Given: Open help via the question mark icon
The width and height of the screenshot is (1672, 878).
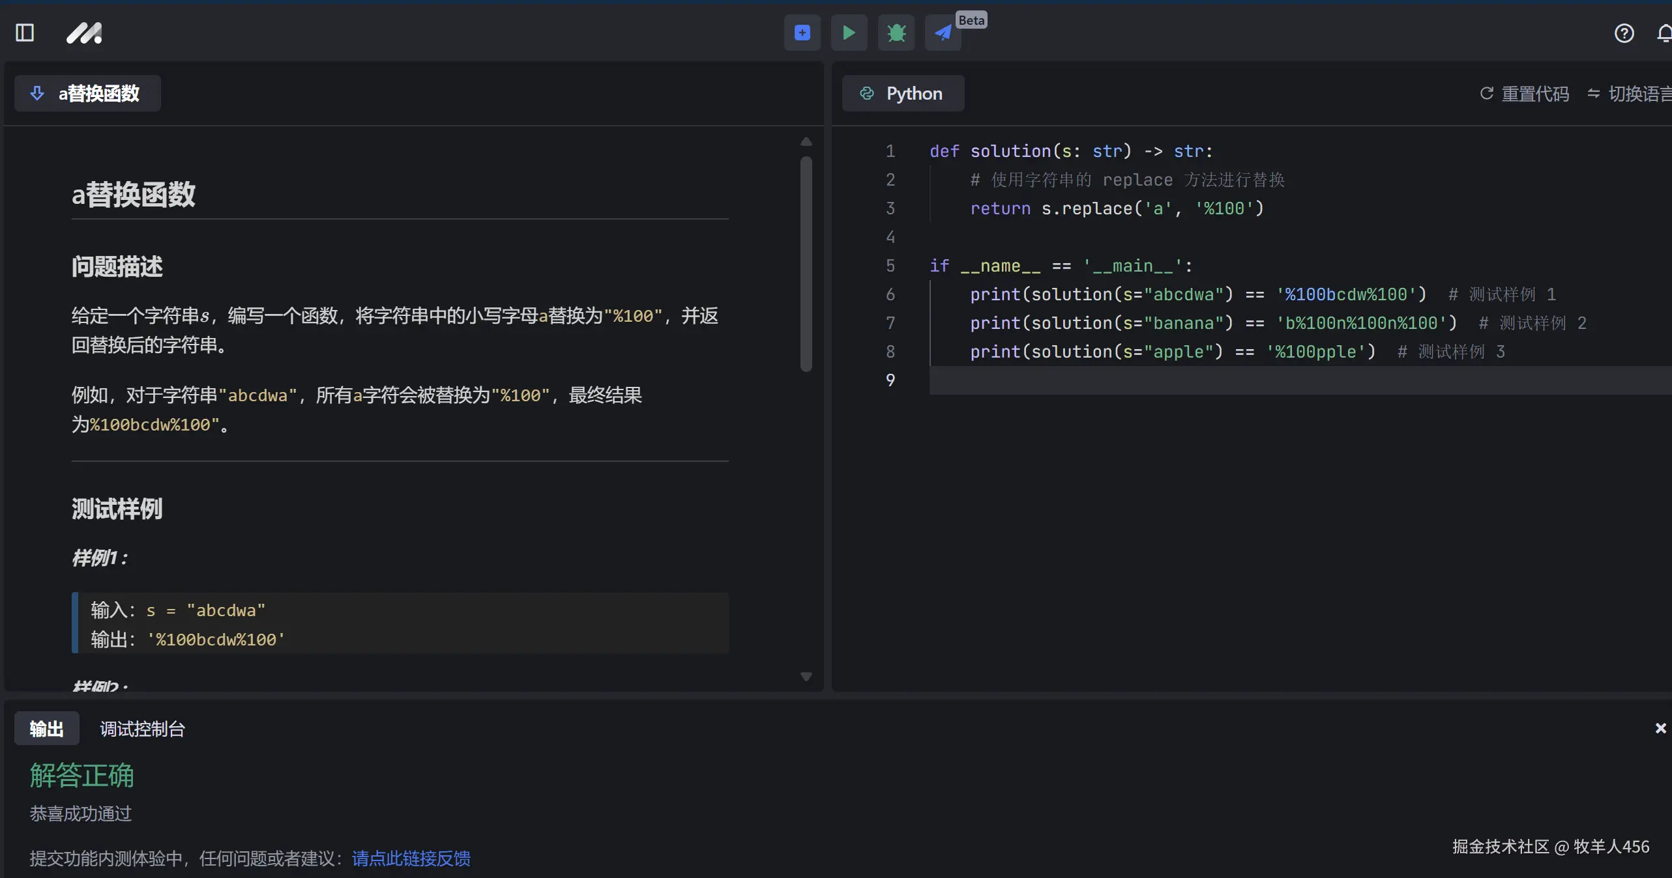Looking at the screenshot, I should point(1624,33).
